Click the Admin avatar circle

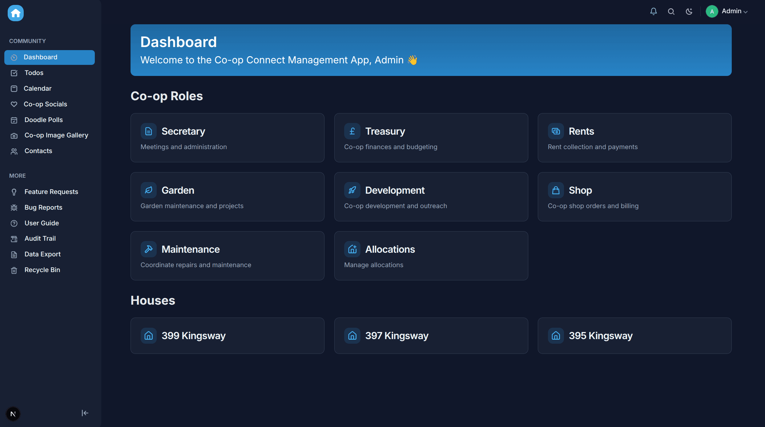[x=711, y=11]
